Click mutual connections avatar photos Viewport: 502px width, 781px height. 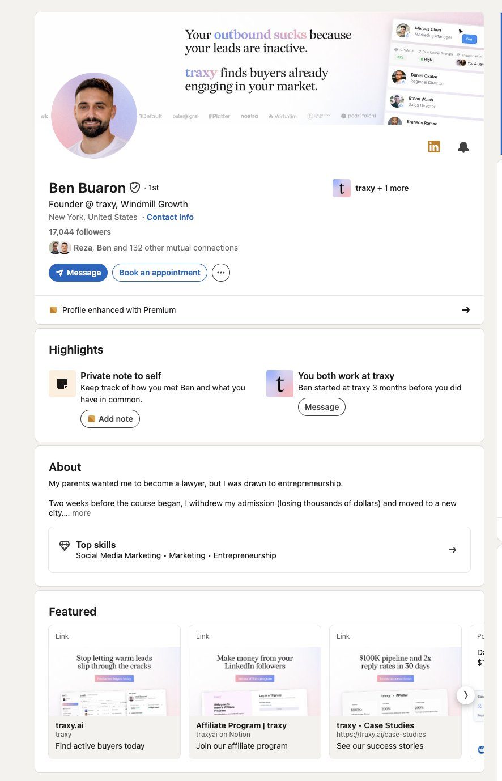59,248
